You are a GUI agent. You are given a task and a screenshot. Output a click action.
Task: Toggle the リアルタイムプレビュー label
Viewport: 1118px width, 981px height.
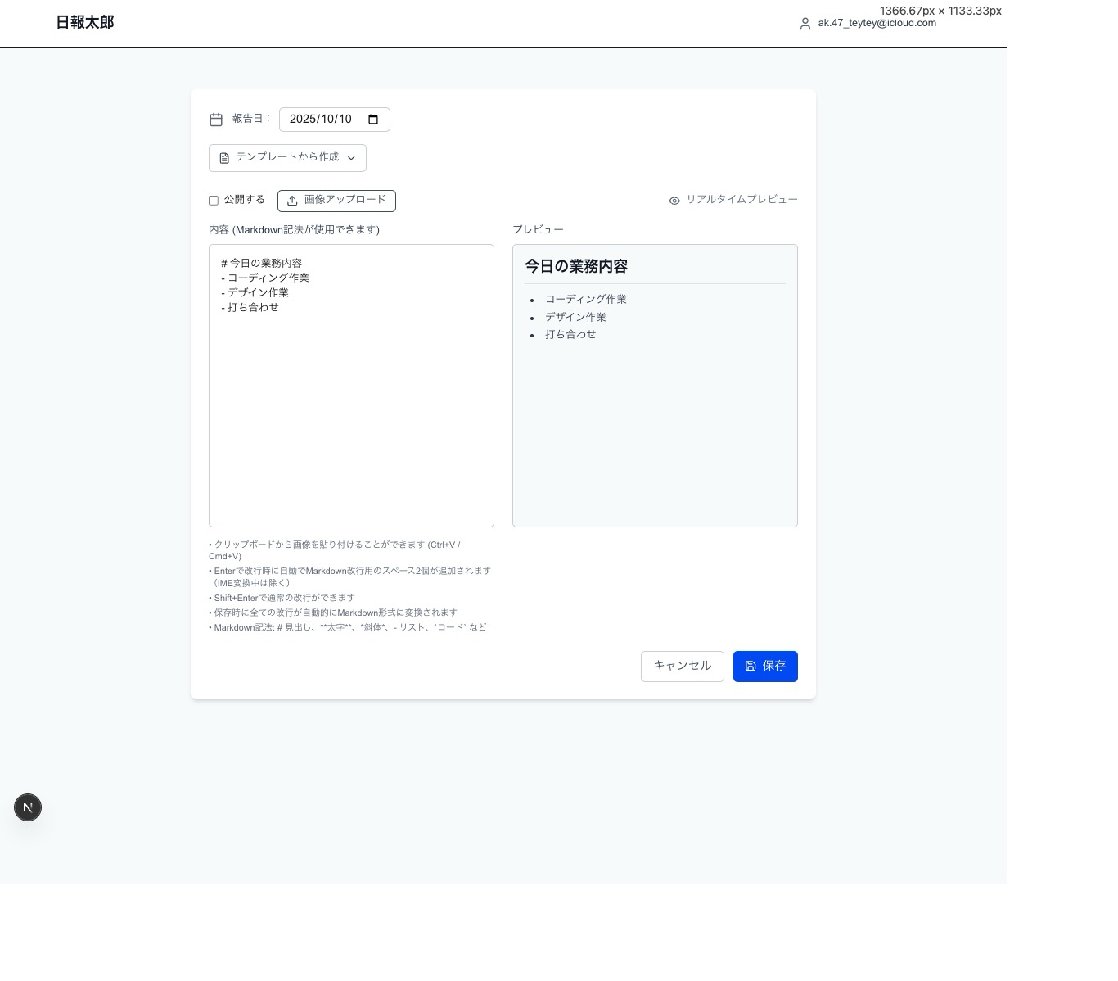click(x=742, y=200)
